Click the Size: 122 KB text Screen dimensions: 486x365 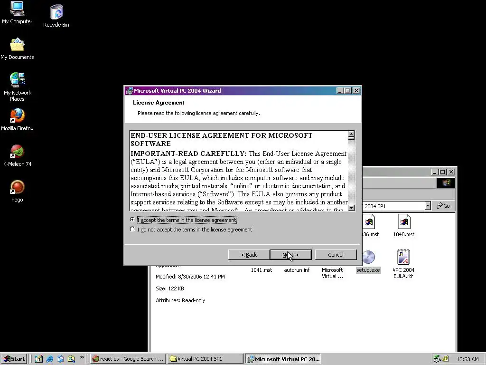coord(169,288)
